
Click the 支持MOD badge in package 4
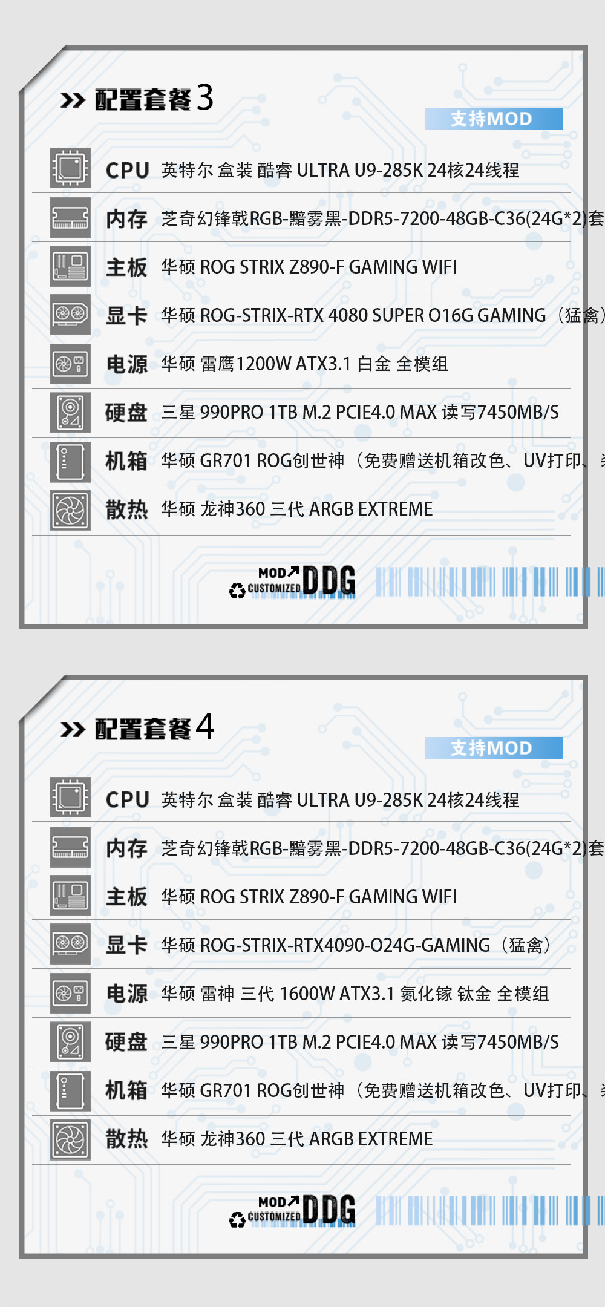point(494,748)
